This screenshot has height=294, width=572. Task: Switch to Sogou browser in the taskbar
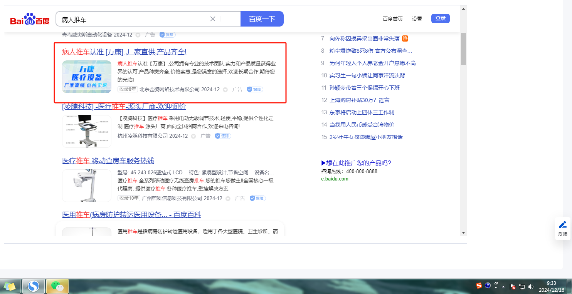tap(34, 286)
